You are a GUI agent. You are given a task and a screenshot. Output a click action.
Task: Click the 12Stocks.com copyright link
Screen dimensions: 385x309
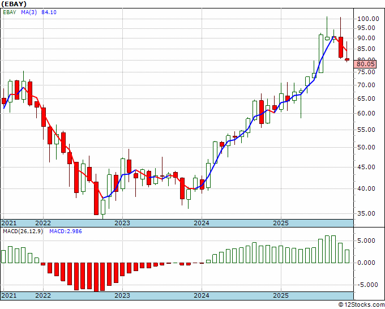361,305
